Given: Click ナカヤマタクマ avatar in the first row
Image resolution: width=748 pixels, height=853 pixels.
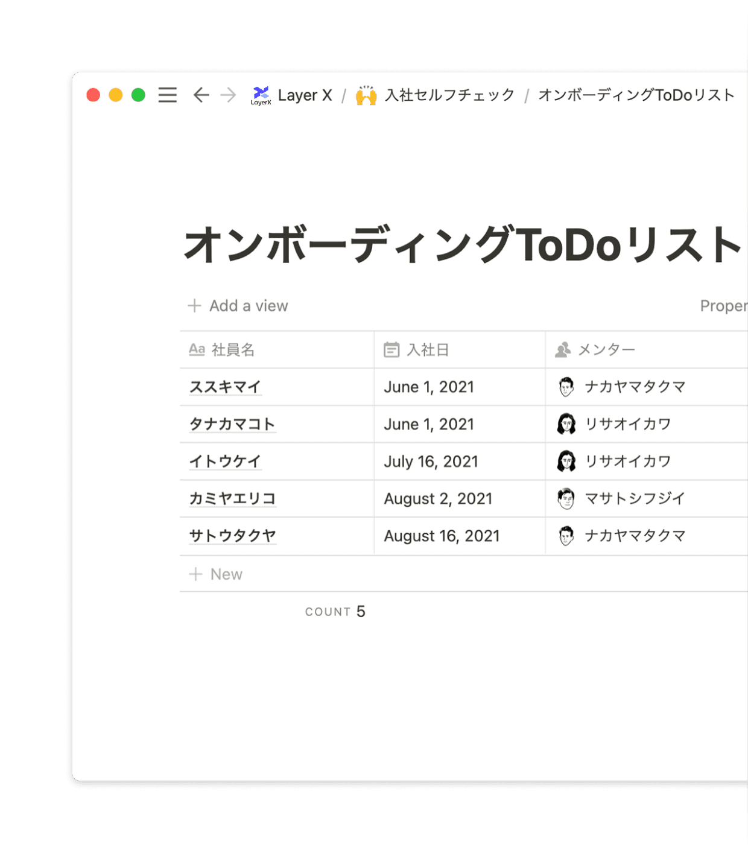Looking at the screenshot, I should [x=566, y=387].
